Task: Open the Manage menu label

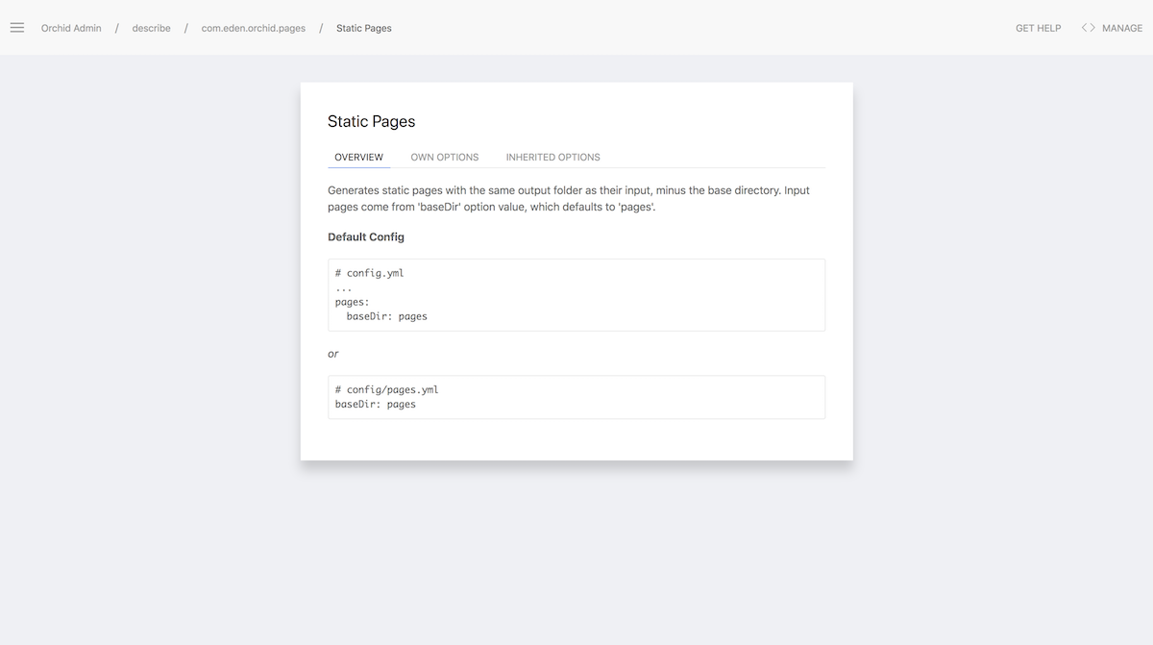Action: click(1122, 28)
